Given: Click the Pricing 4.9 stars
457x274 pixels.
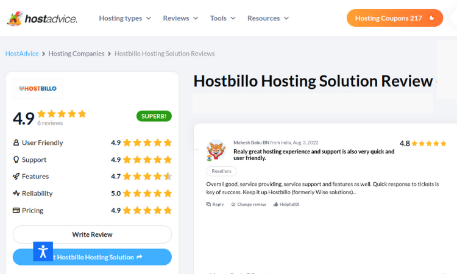Looking at the screenshot, I should 147,210.
